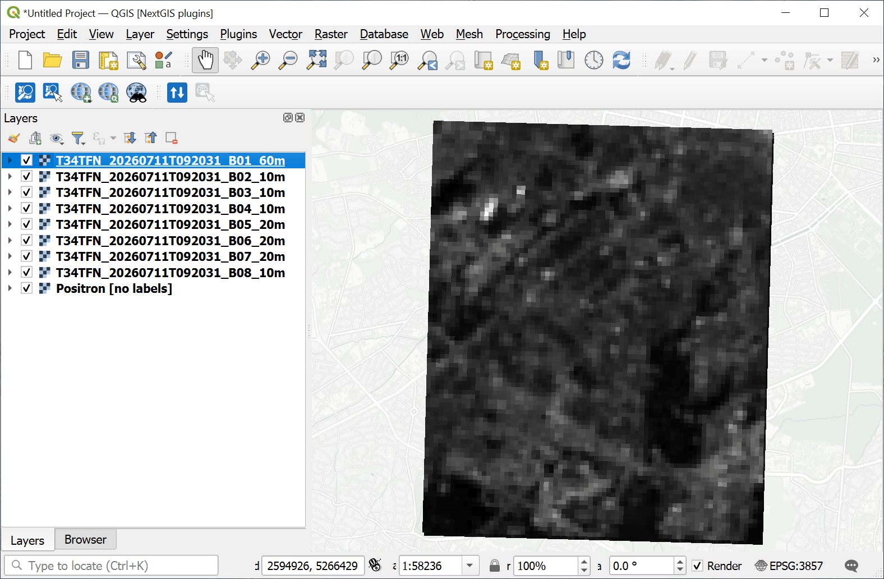This screenshot has width=884, height=579.
Task: Expand the B07_20m layer tree node
Action: point(10,256)
